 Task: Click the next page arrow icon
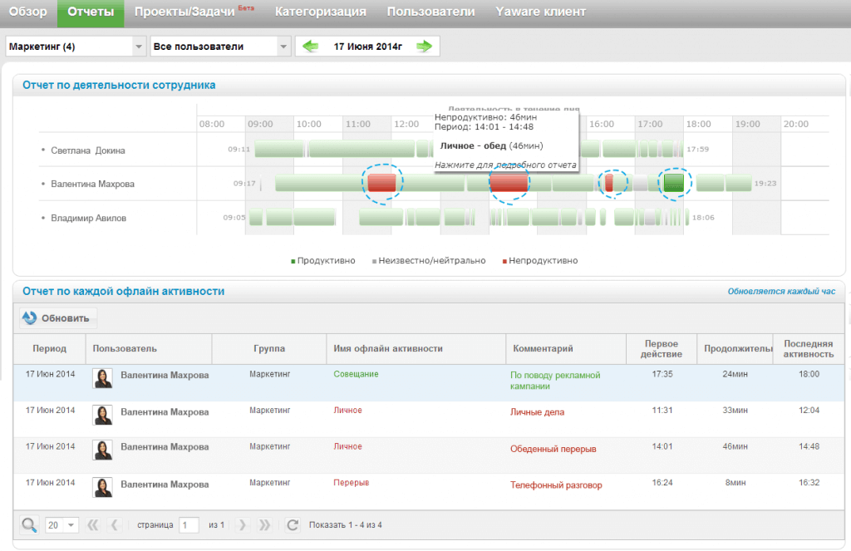pos(241,524)
